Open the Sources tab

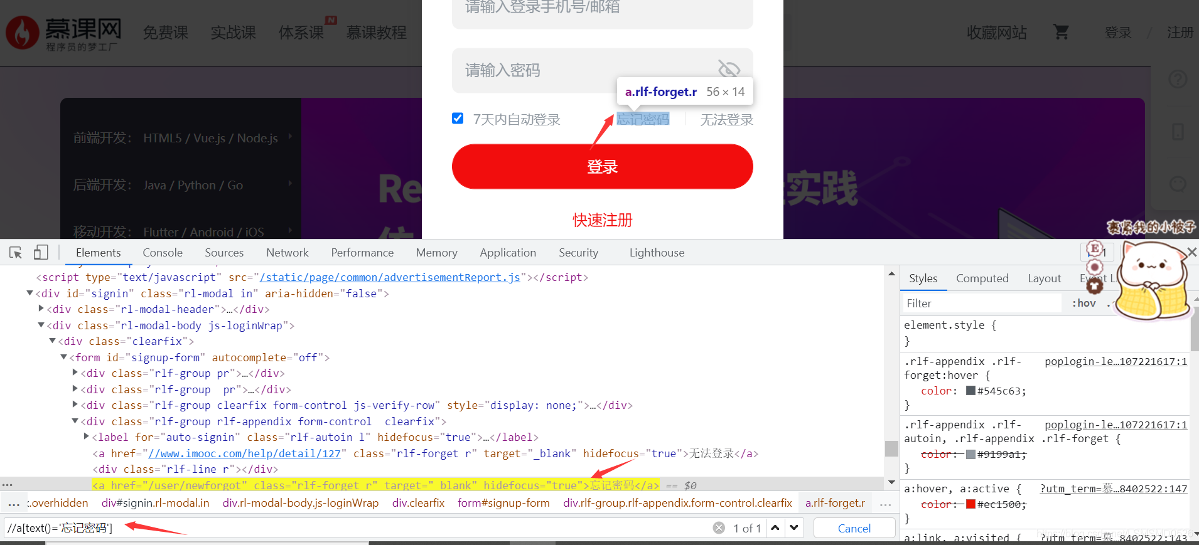[224, 253]
